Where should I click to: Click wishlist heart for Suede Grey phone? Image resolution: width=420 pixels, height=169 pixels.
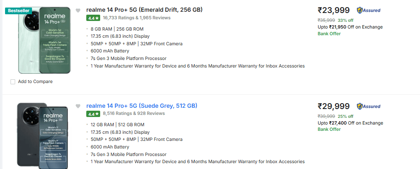click(78, 106)
